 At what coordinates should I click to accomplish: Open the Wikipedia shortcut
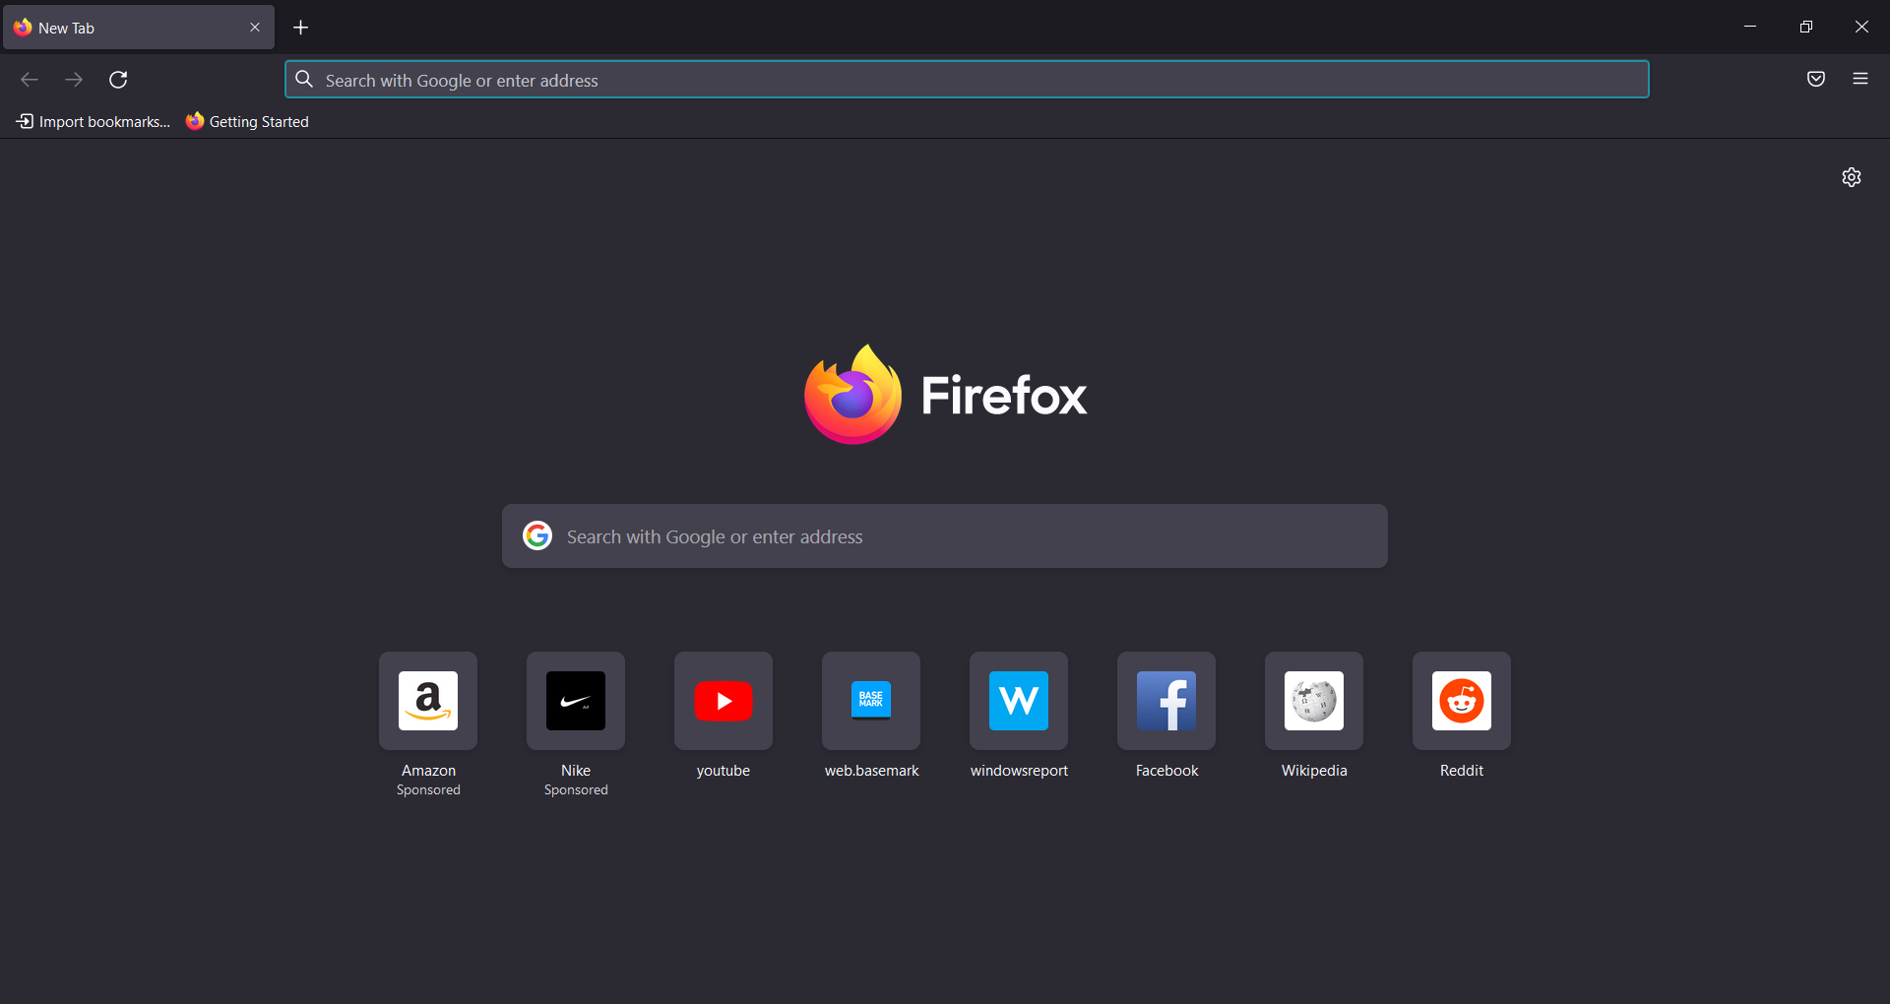(x=1313, y=701)
